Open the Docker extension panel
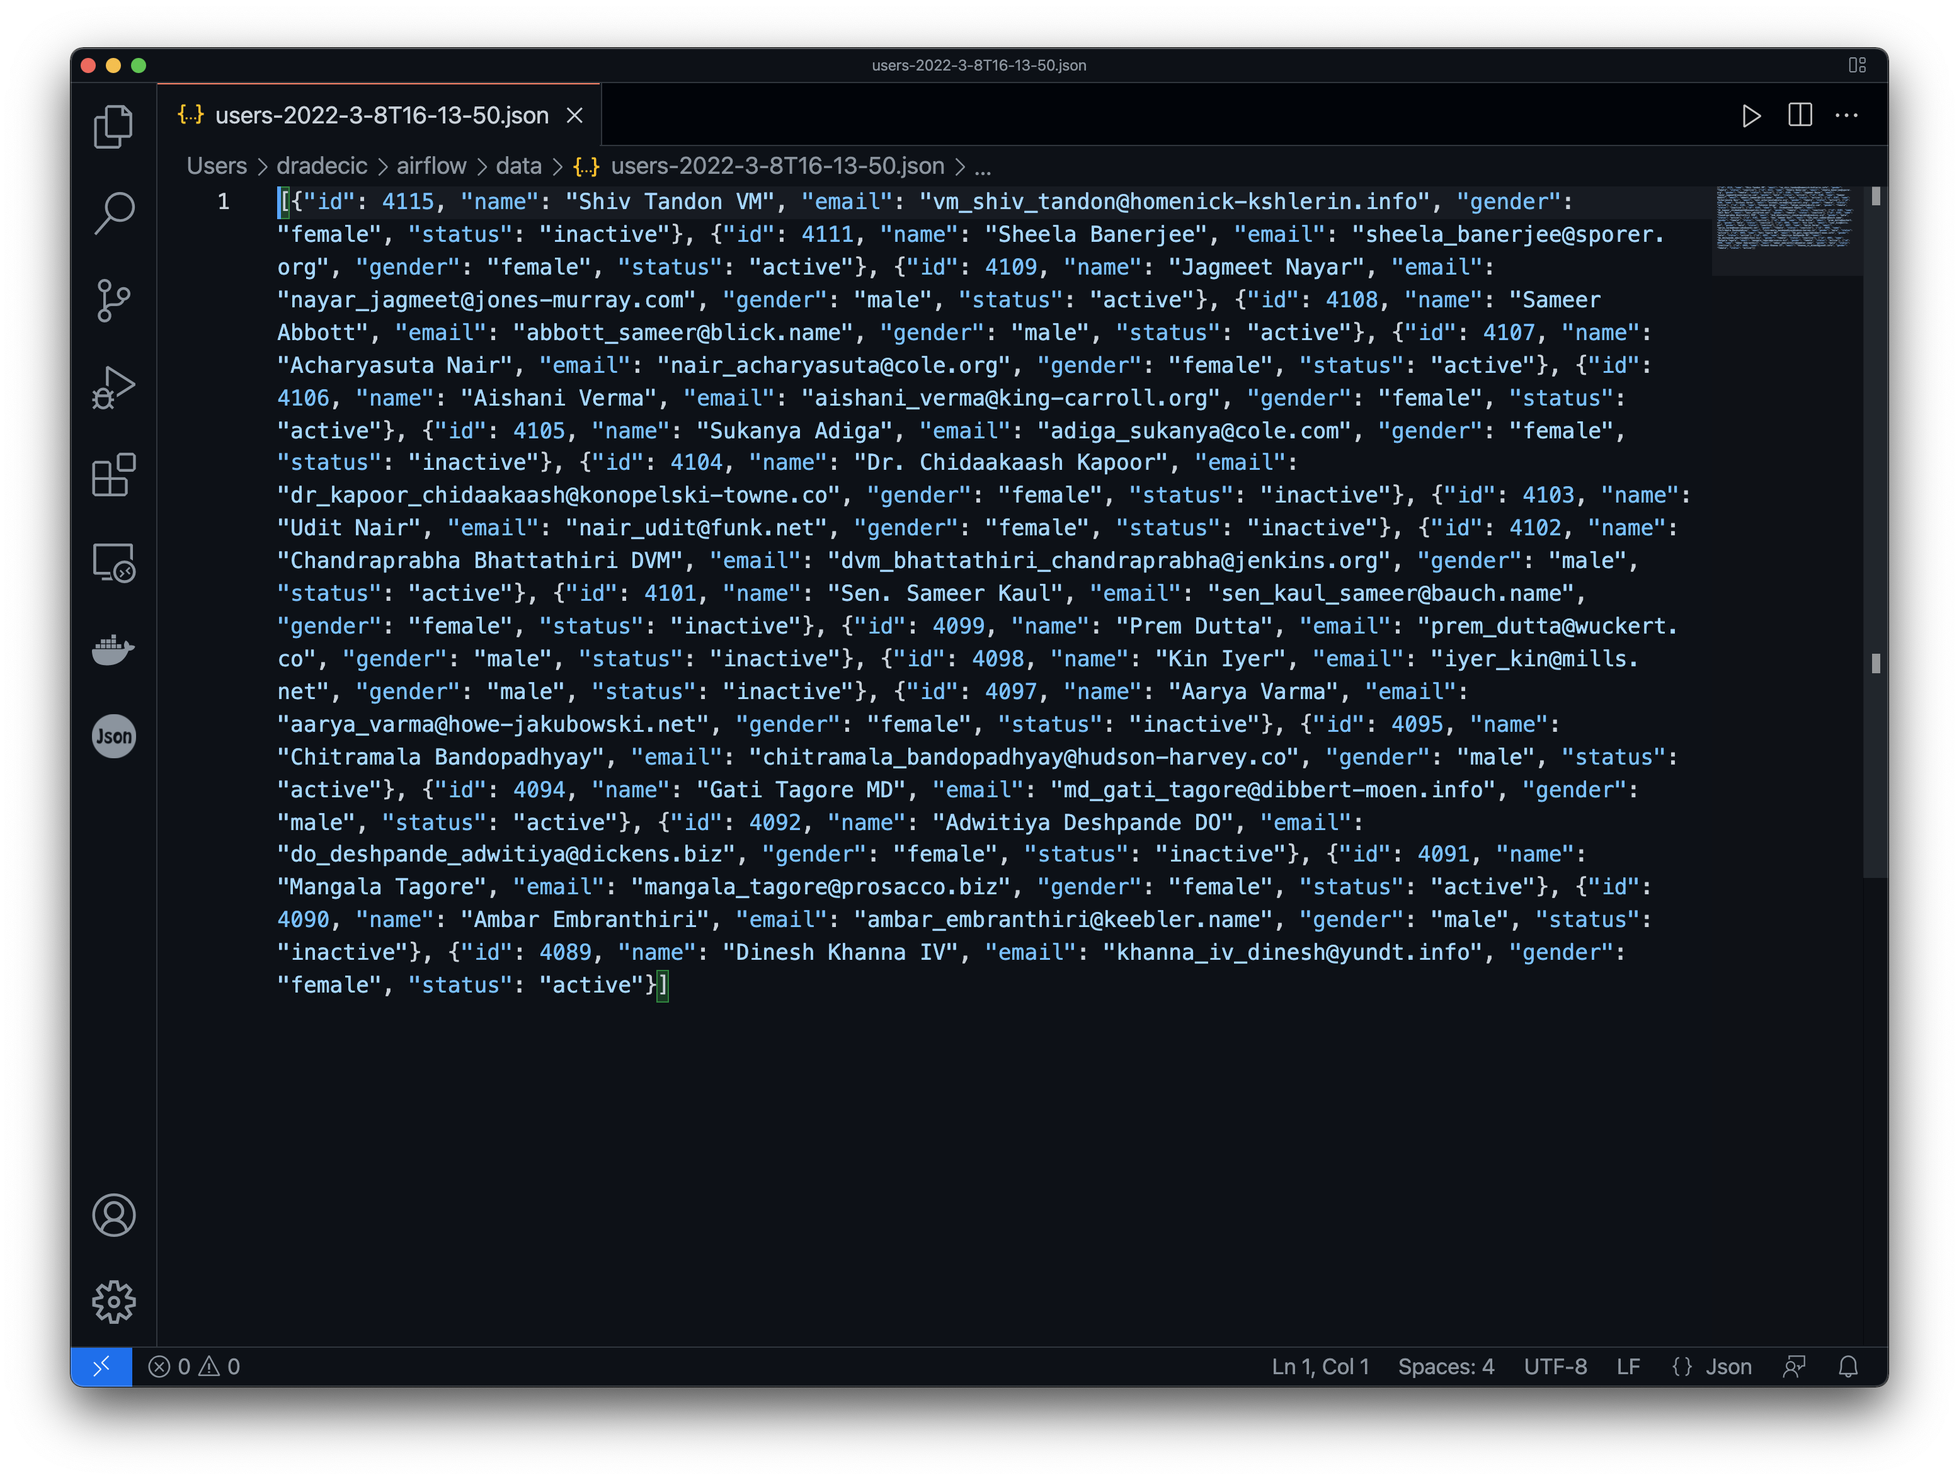The height and width of the screenshot is (1480, 1959). pyautogui.click(x=113, y=649)
